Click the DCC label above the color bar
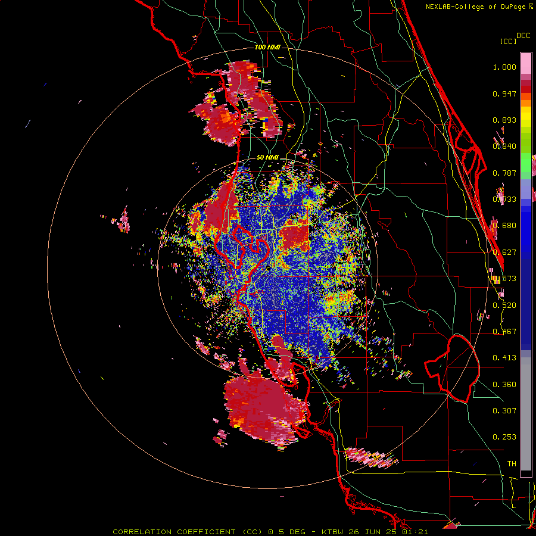 pyautogui.click(x=523, y=36)
